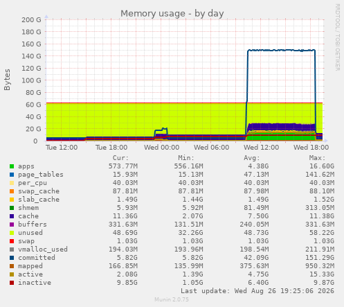
Task: Click the inactive current value 9.85G
Action: tap(127, 283)
